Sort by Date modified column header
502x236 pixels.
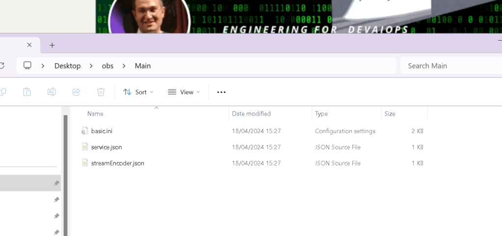tap(251, 114)
